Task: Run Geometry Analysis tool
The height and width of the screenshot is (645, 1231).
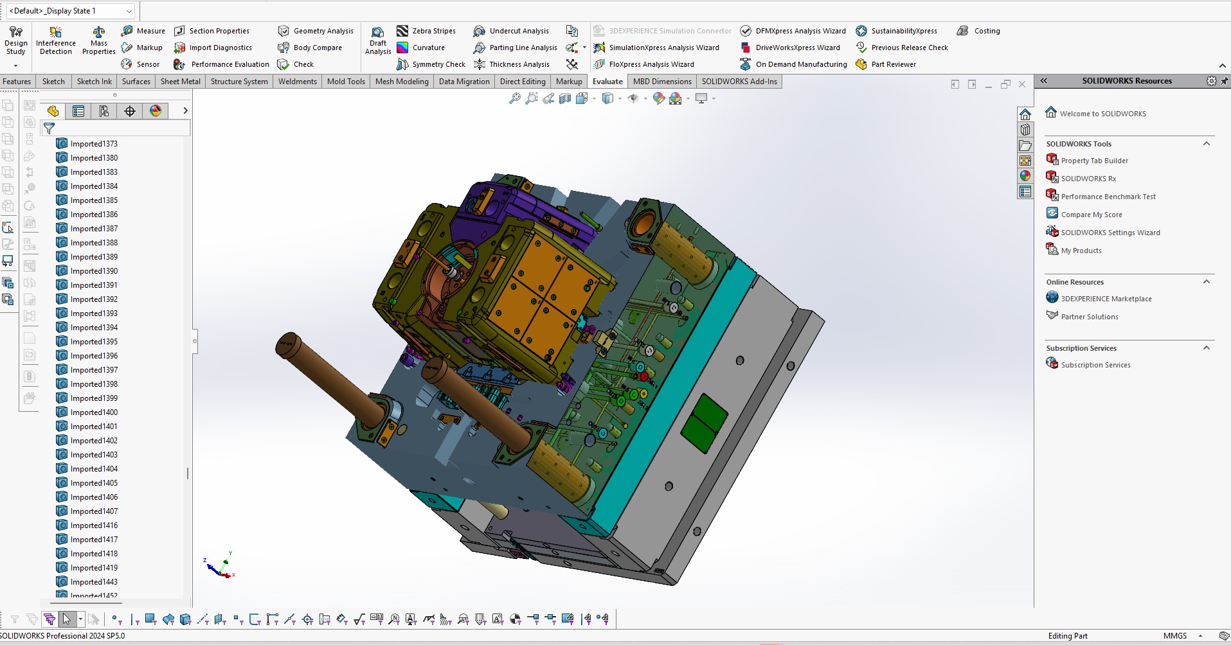Action: pyautogui.click(x=283, y=31)
